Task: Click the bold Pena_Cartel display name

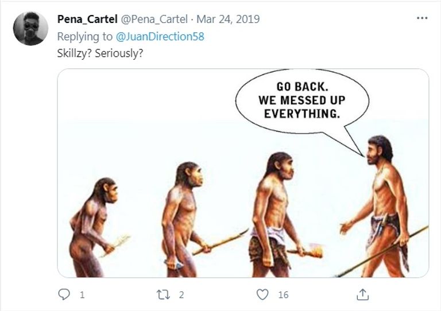Action: pos(86,19)
